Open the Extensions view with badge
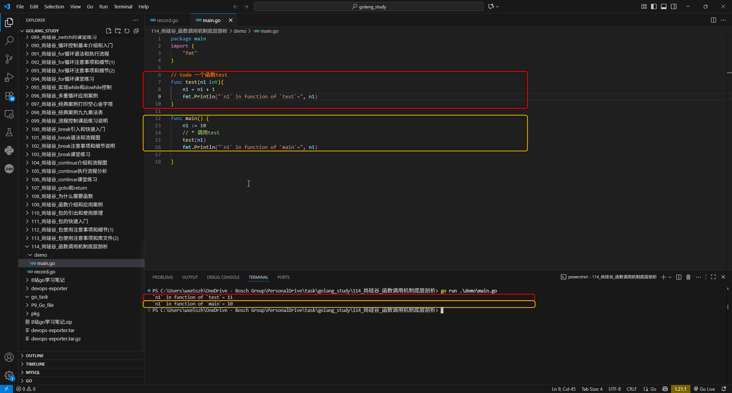732x393 pixels. coord(9,96)
